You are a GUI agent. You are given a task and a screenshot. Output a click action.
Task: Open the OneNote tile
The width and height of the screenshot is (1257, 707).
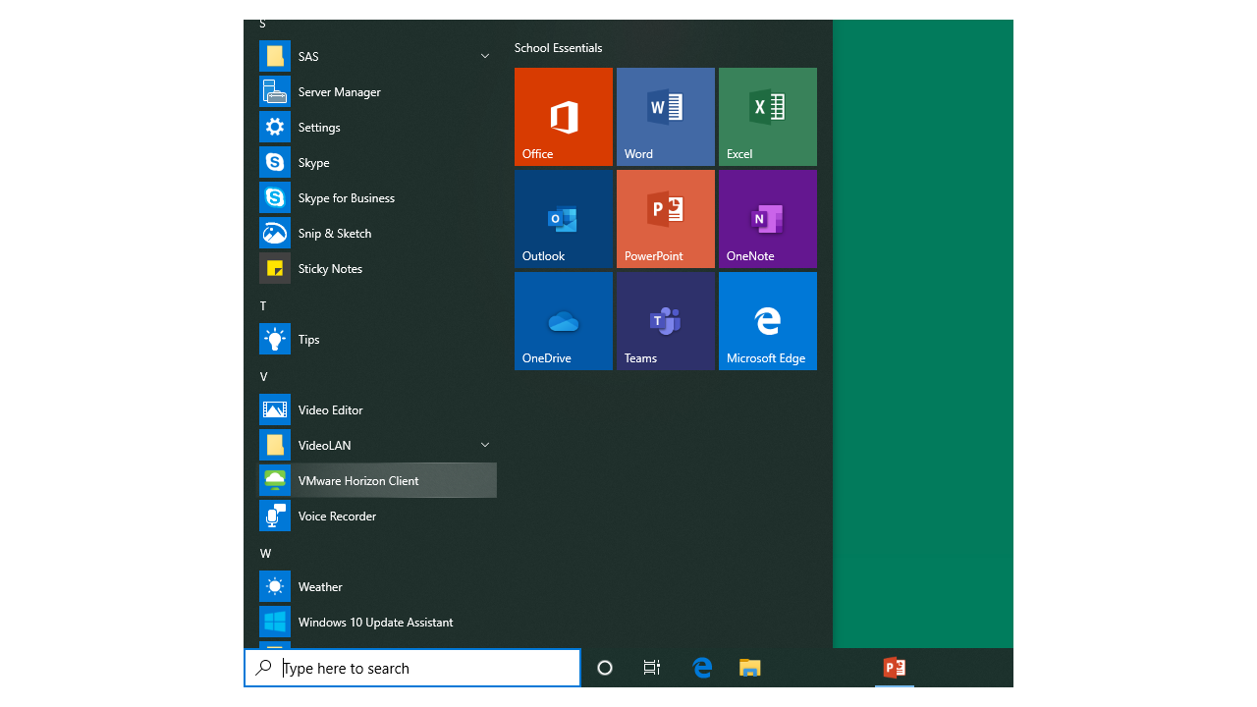coord(767,218)
